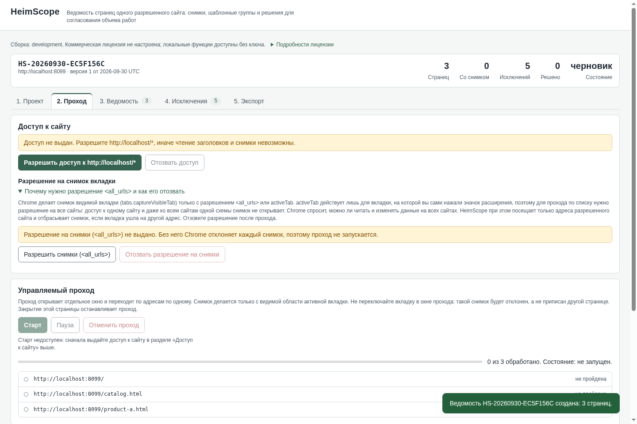
Task: Click the http://localhost:8099/ address text
Action: [69, 379]
